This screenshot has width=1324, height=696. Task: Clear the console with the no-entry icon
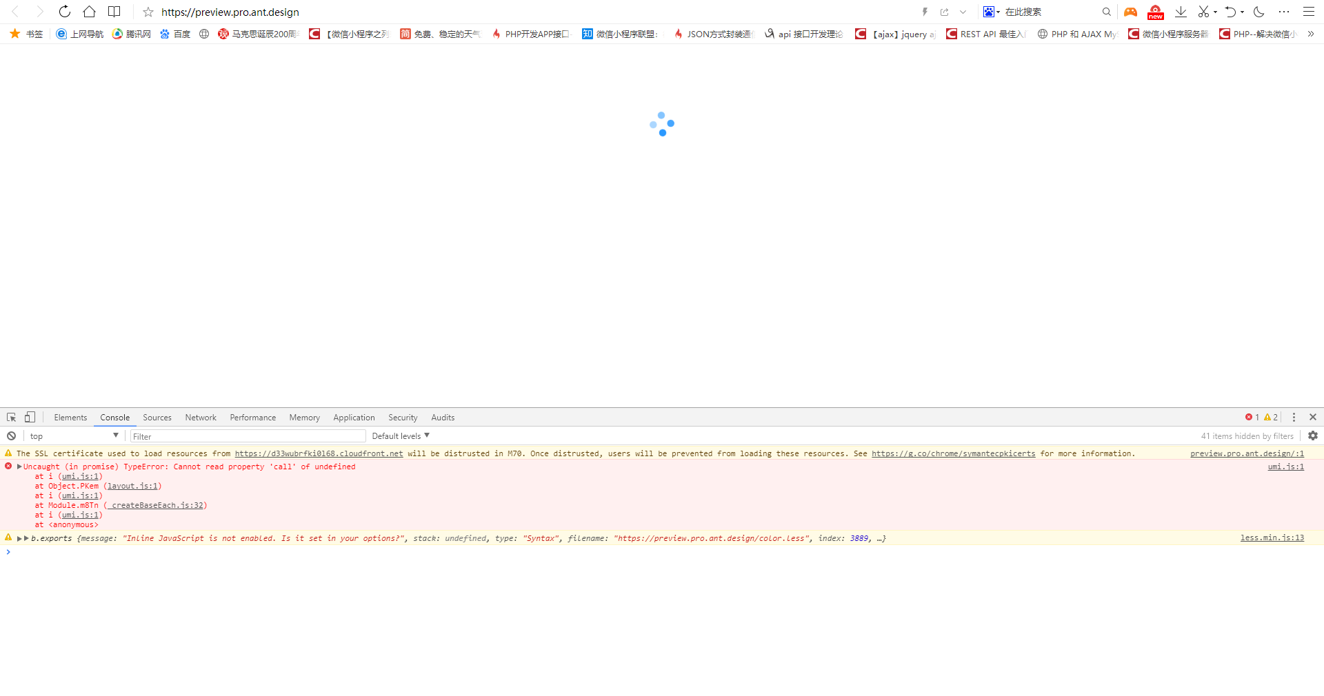(x=12, y=436)
